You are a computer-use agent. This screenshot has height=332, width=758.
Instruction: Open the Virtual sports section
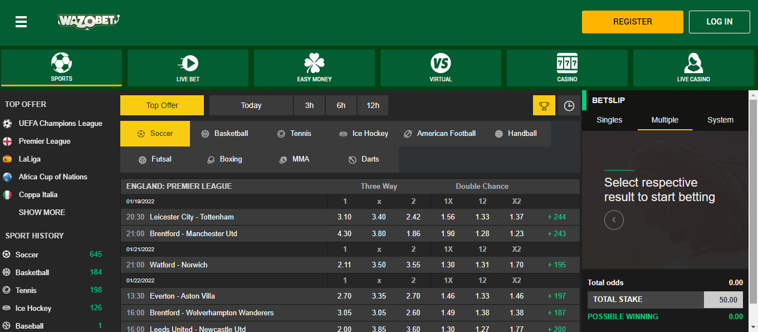click(441, 67)
